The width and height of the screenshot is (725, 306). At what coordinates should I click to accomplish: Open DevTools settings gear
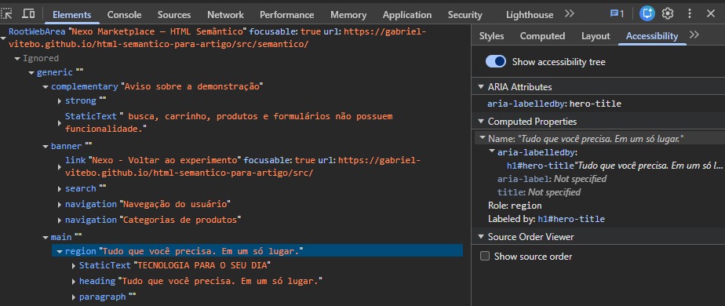coord(668,14)
